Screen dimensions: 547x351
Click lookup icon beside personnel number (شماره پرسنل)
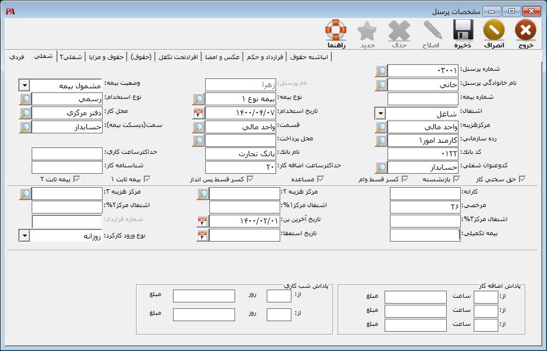[381, 71]
